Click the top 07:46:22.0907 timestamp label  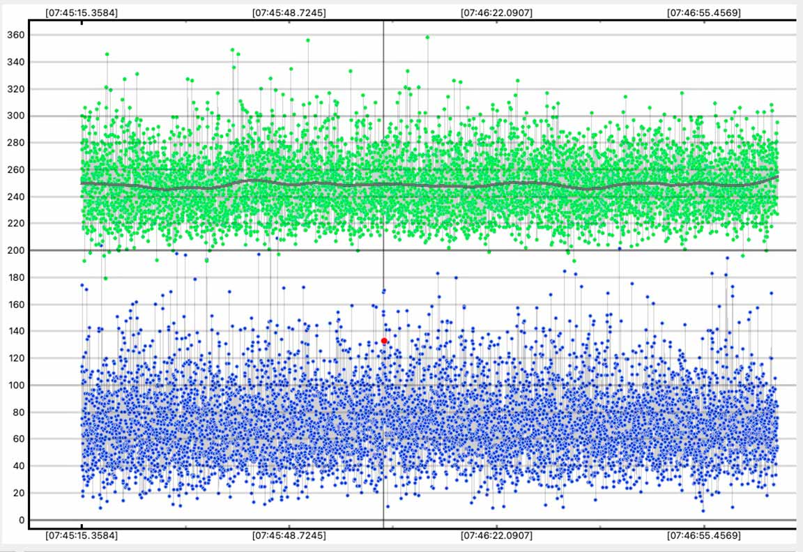pos(496,13)
